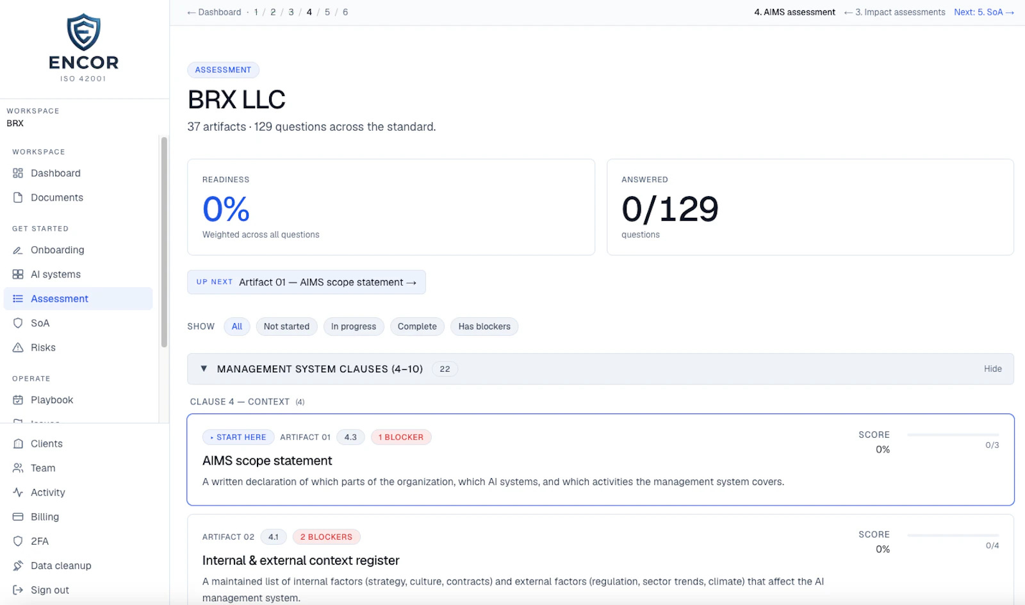Click the 0/3 score progress bar
The width and height of the screenshot is (1025, 605).
click(x=953, y=435)
